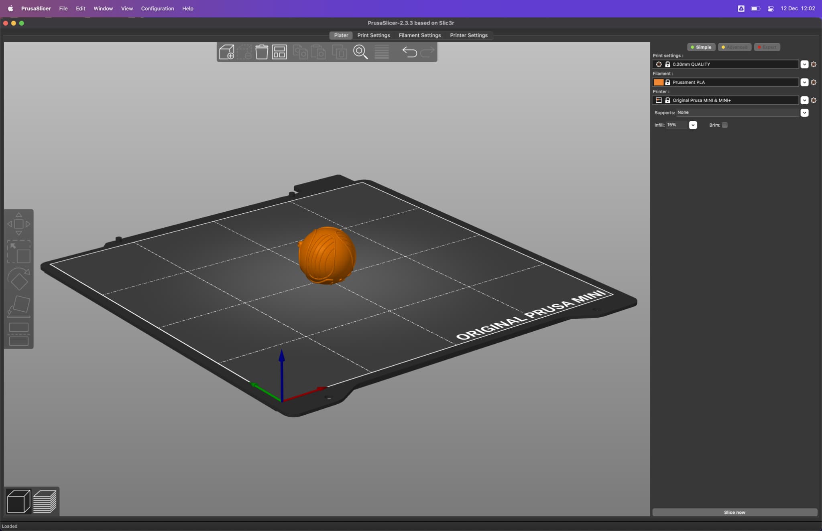Click the Loaded status bar text

point(10,526)
